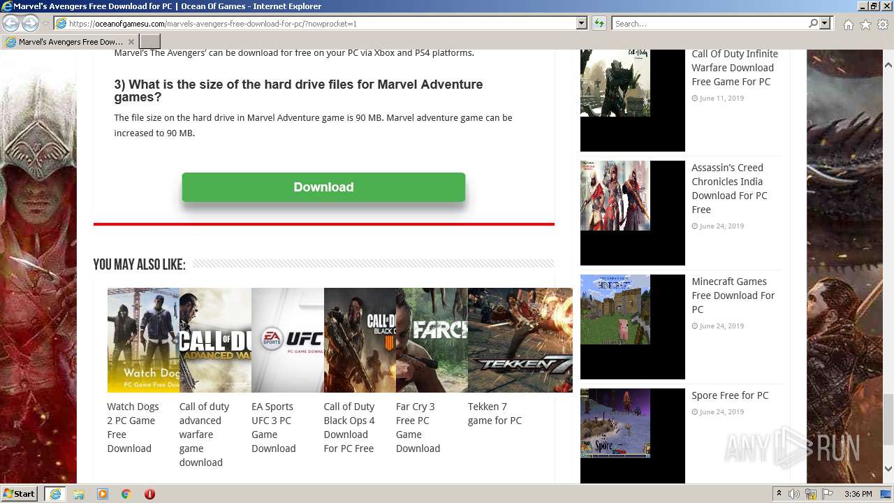The height and width of the screenshot is (503, 894).
Task: Open Call Of Duty Infinite Warfare sidebar link
Action: coord(735,68)
